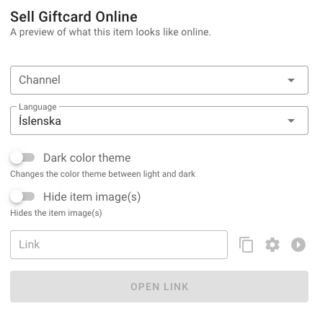Select the 'Íslenska' value text
Image resolution: width=320 pixels, height=314 pixels.
(x=40, y=121)
